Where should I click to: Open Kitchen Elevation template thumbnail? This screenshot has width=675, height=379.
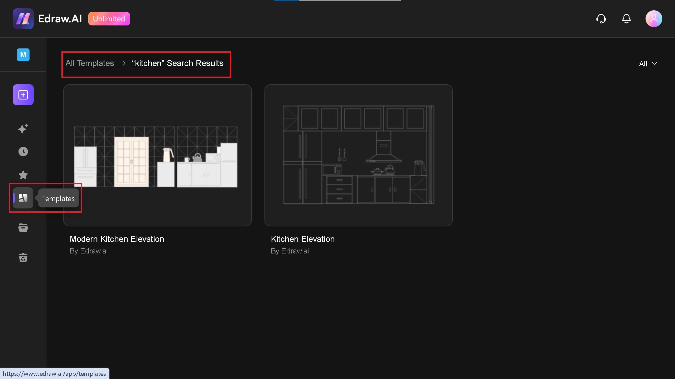tap(359, 155)
